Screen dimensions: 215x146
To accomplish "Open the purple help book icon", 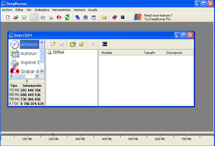I will tap(115, 17).
